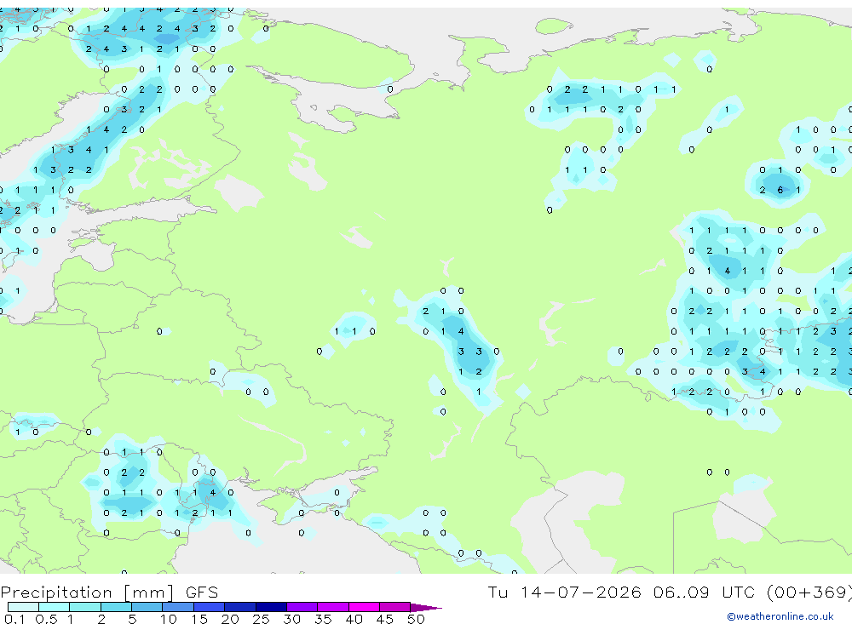Click the '50' legend scale label
Image resolution: width=852 pixels, height=624 pixels.
click(x=416, y=619)
